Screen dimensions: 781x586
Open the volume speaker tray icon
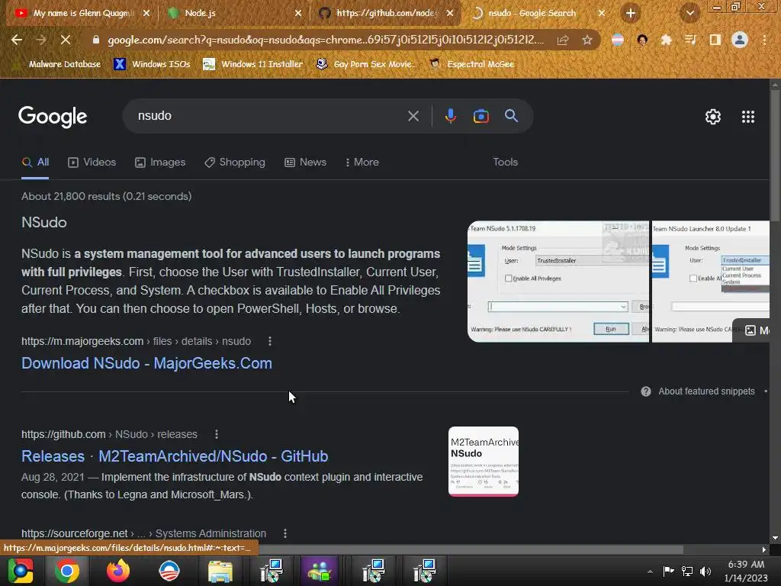(x=705, y=572)
